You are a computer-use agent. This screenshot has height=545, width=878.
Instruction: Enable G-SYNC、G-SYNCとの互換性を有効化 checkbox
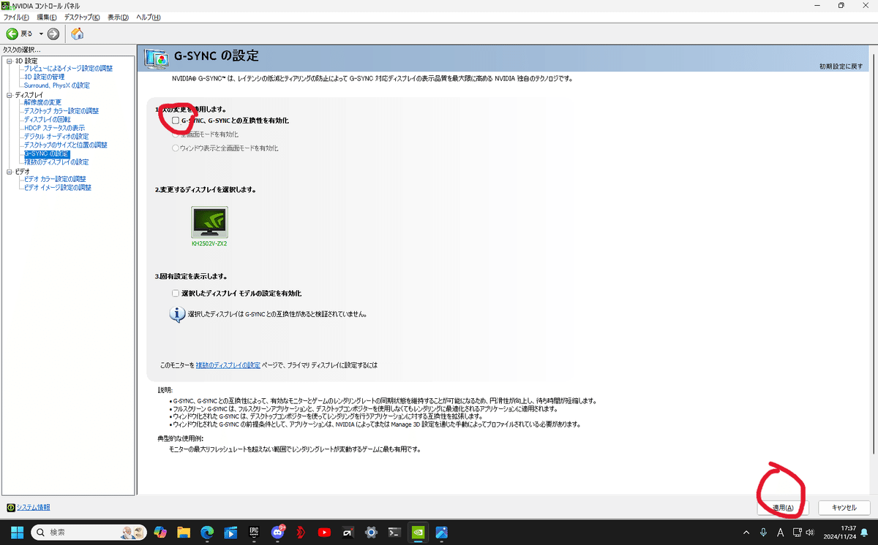click(176, 120)
